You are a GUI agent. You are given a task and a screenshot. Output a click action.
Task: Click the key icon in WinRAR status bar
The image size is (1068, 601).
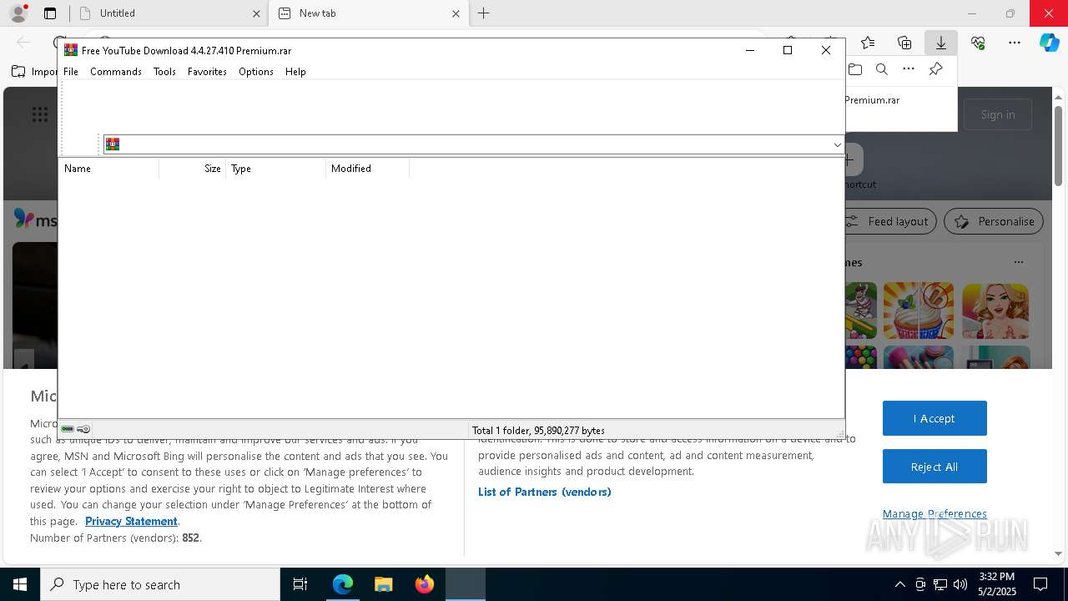click(x=83, y=429)
